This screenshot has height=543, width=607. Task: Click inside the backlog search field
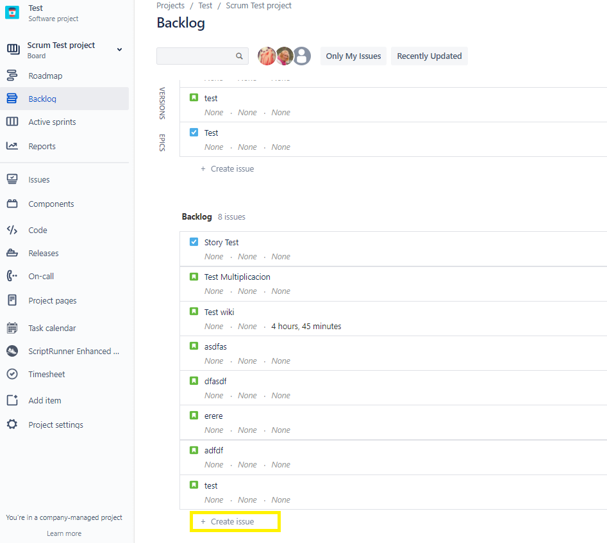[x=199, y=56]
